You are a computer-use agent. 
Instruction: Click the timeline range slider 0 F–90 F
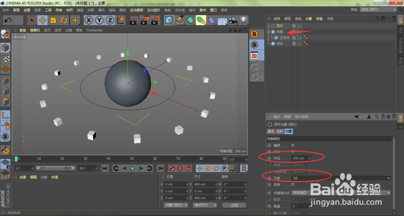coord(56,168)
